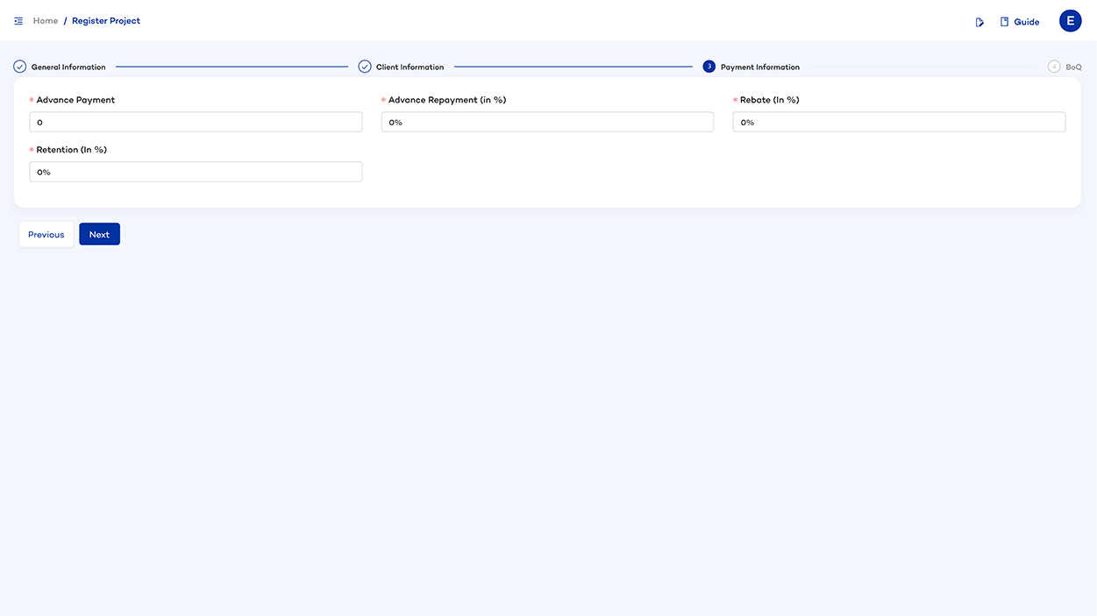Focus the Retention percentage input field
Viewport: 1097px width, 616px height.
click(196, 173)
